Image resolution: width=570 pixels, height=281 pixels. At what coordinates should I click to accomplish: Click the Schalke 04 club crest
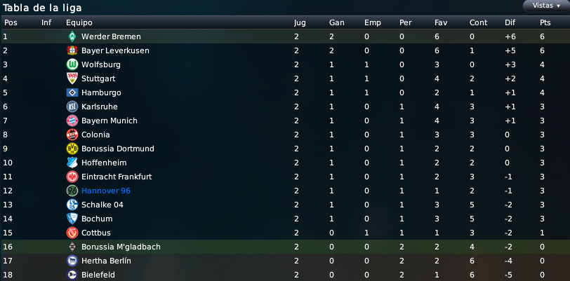point(72,205)
